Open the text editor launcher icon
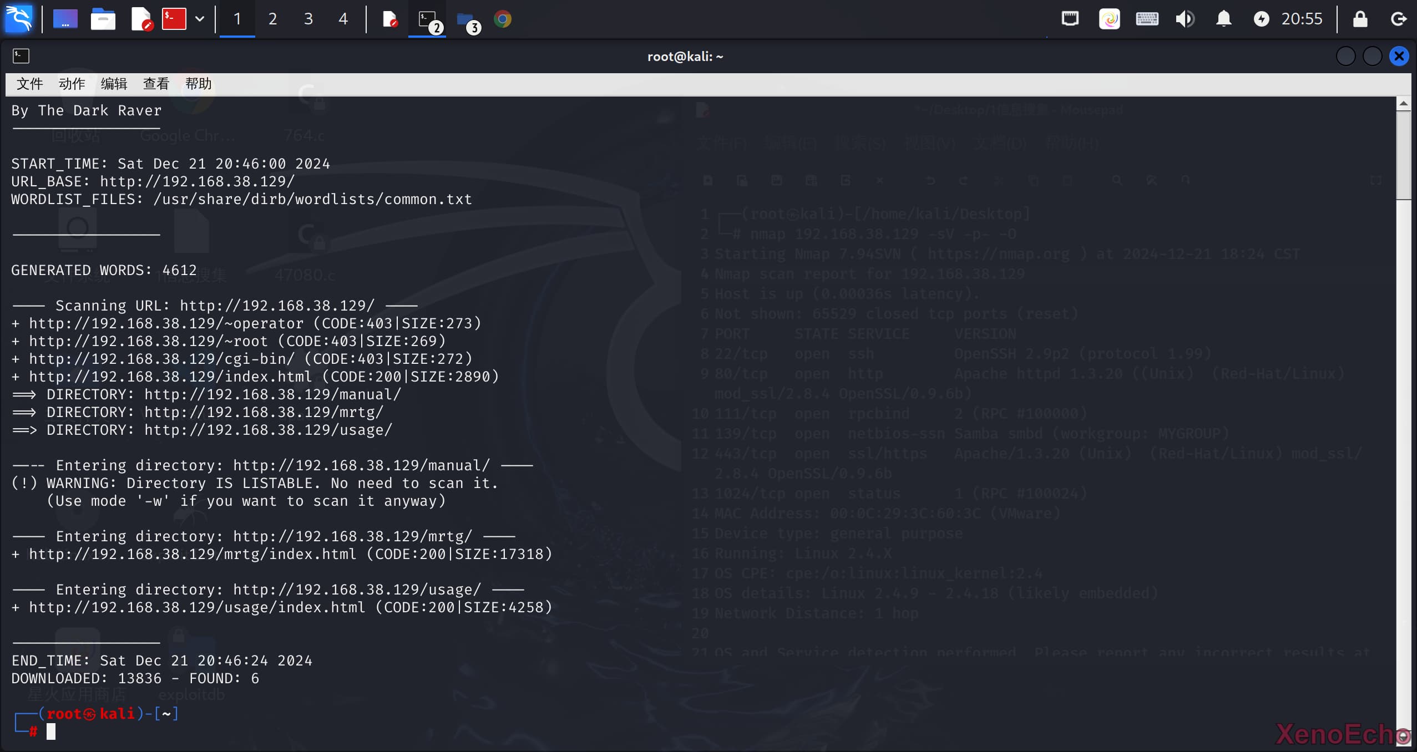This screenshot has height=752, width=1417. [141, 19]
